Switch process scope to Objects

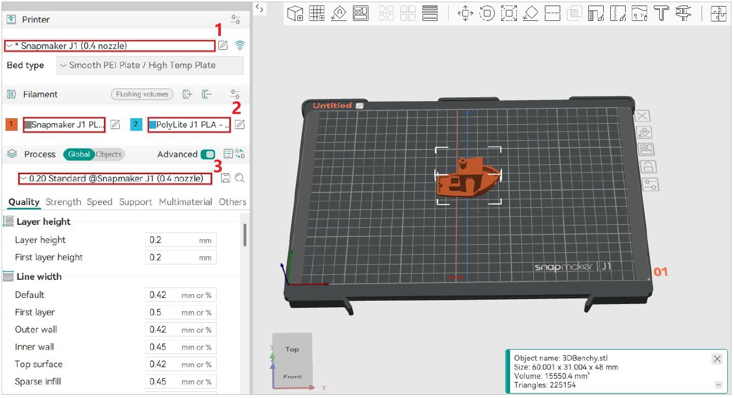tap(109, 154)
